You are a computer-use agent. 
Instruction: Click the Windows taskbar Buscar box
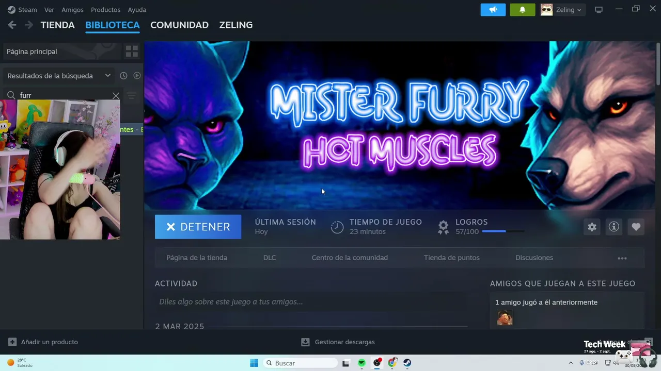point(301,363)
